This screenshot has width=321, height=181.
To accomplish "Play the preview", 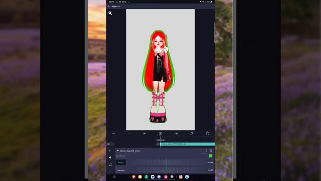I will (160, 133).
